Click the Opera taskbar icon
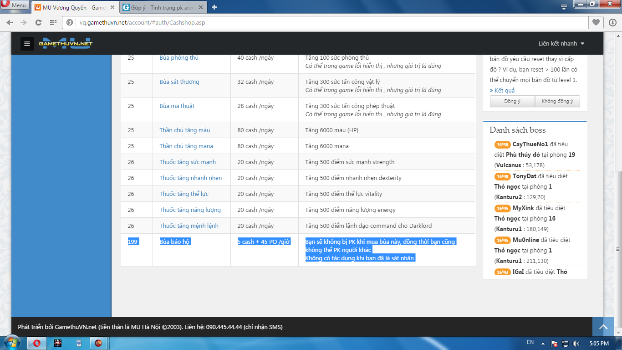The width and height of the screenshot is (622, 350). 37,343
